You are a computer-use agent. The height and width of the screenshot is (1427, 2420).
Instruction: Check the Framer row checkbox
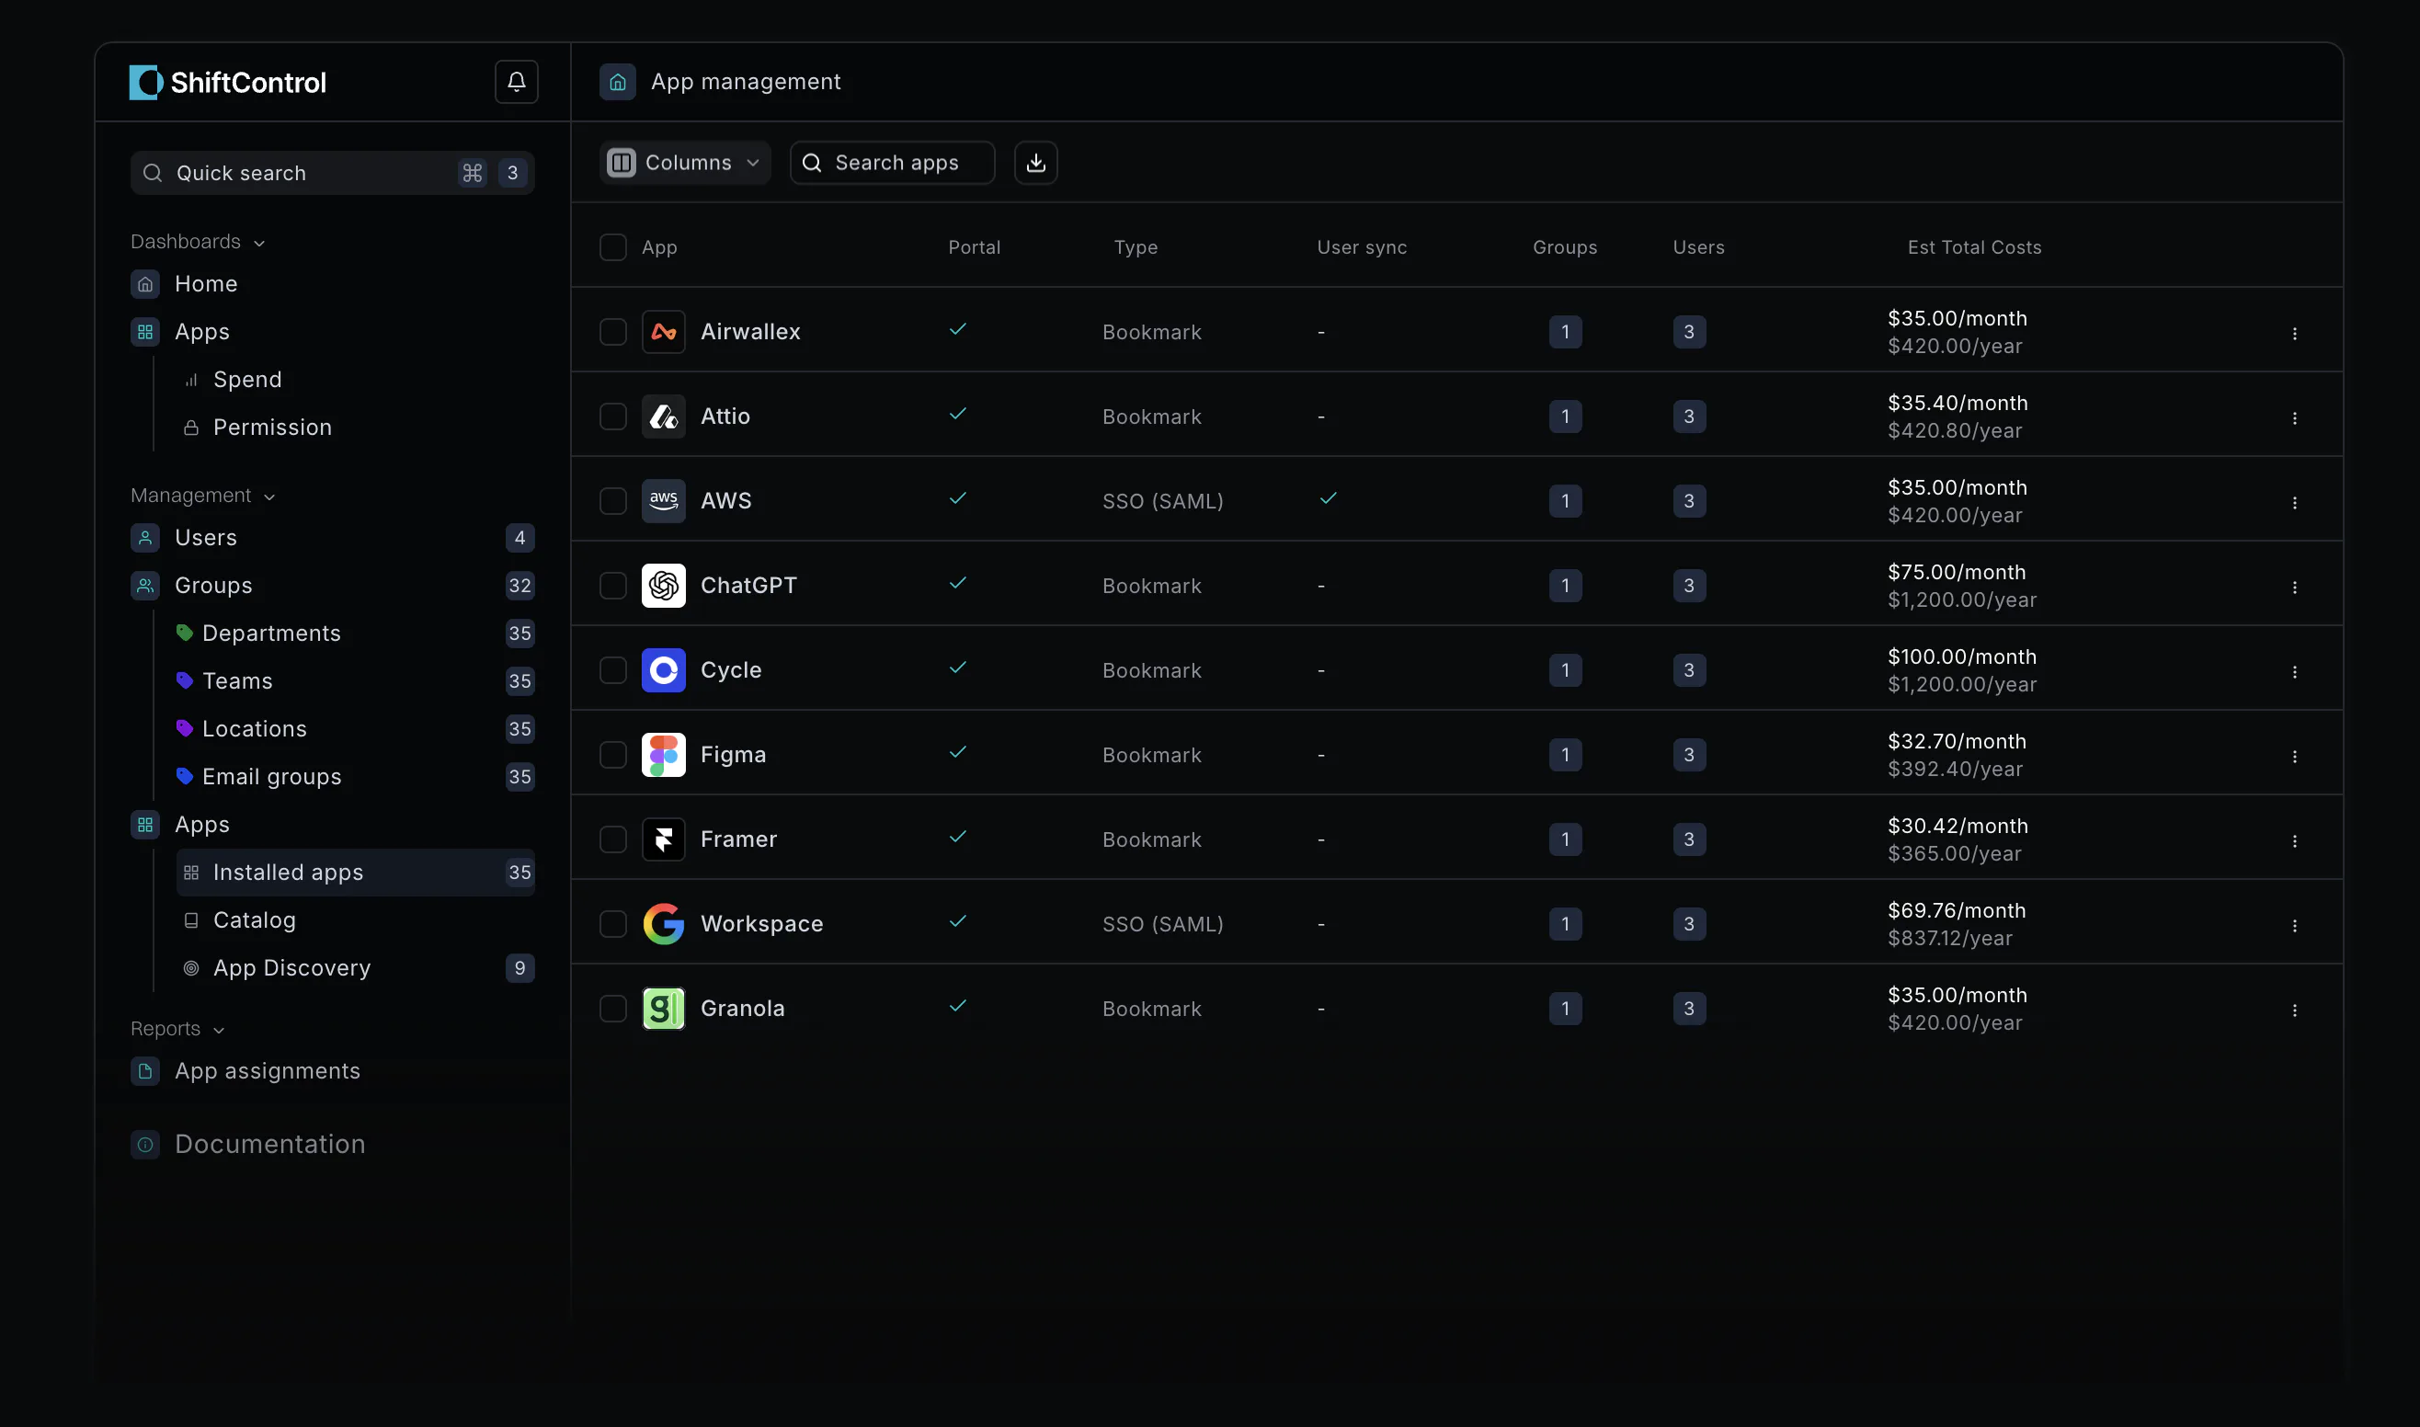612,839
